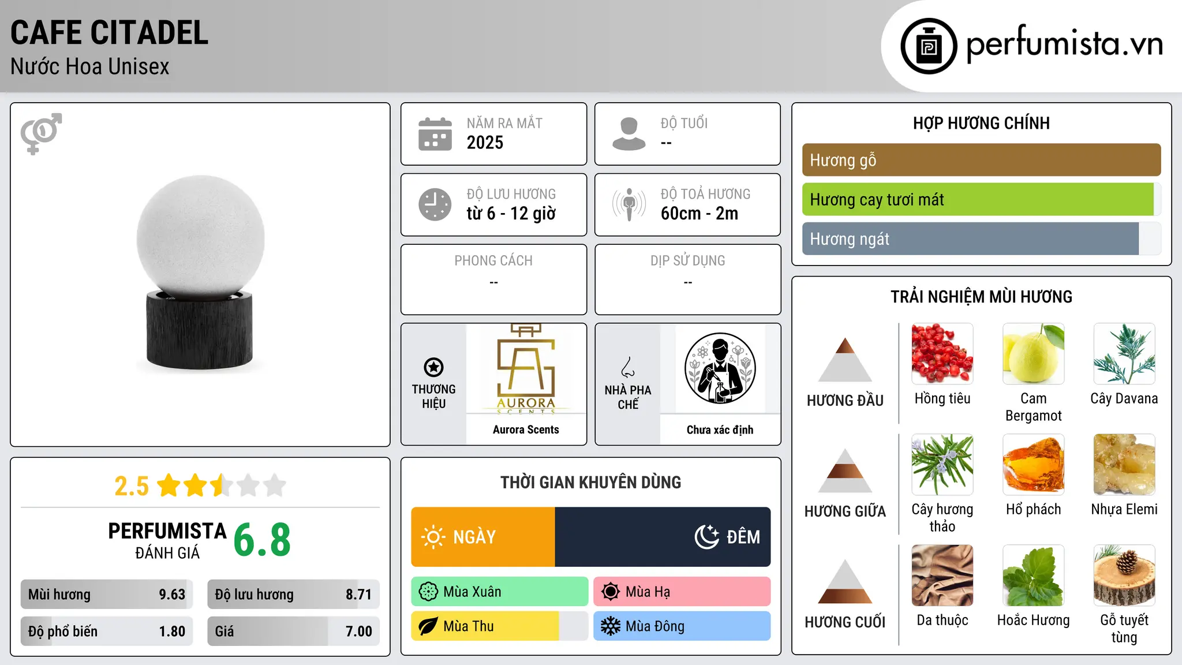Viewport: 1182px width, 665px height.
Task: Click the Hương ngát accord bar
Action: [x=981, y=239]
